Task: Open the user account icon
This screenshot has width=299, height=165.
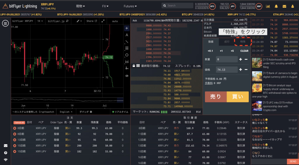Action: (293, 6)
